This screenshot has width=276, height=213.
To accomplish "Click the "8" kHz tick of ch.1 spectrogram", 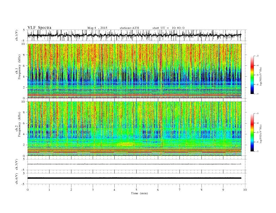I will click(x=24, y=55).
